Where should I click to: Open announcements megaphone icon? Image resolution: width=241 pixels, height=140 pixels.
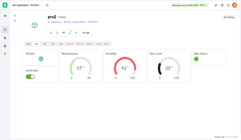coord(216,5)
